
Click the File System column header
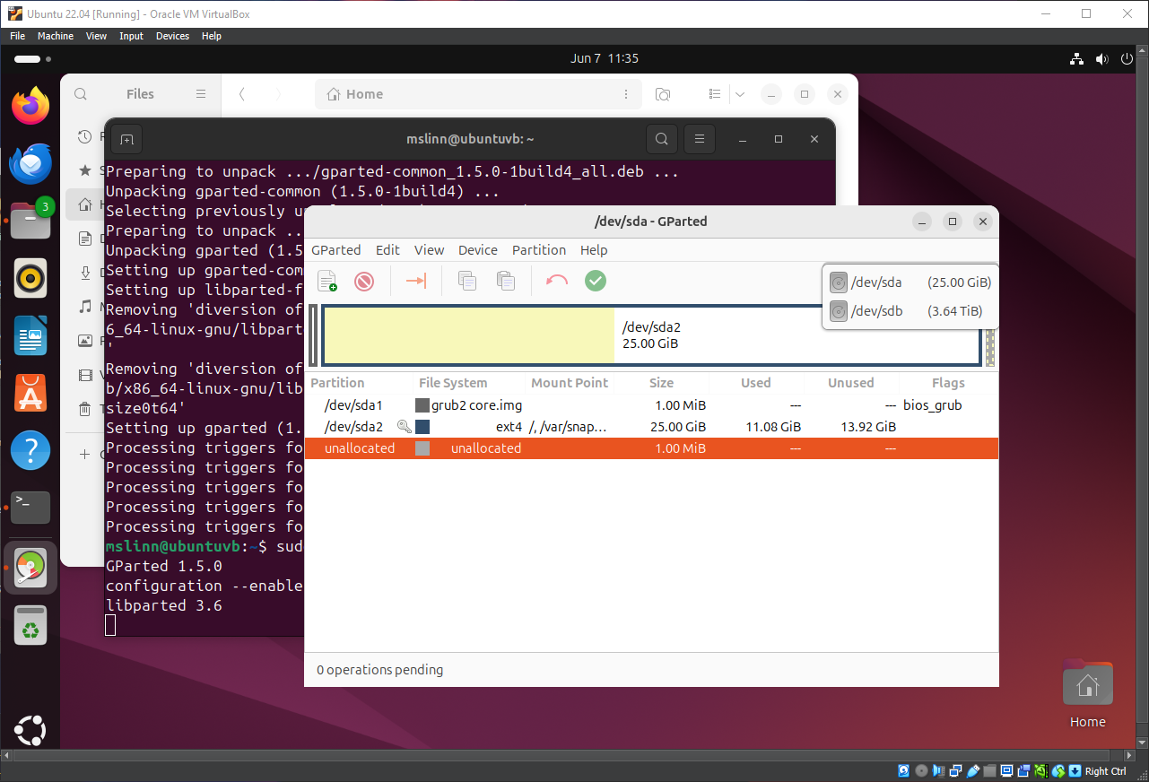(453, 383)
